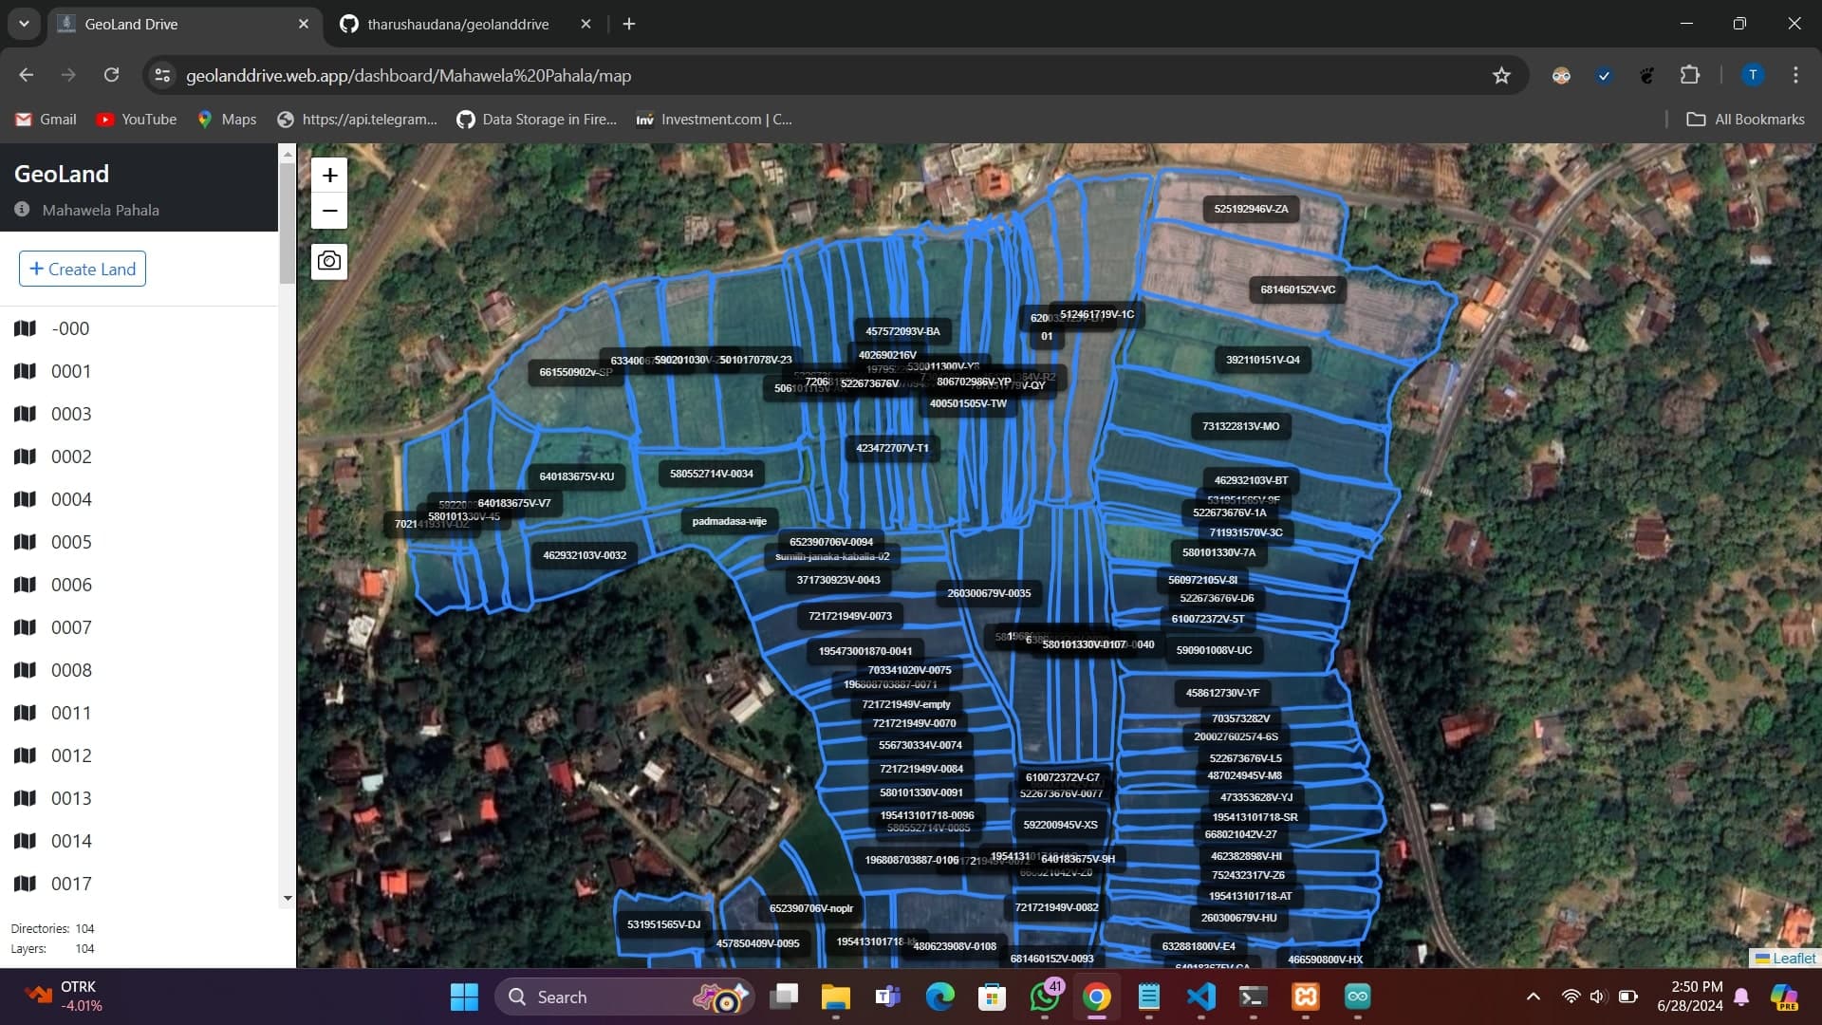Open Visual Studio Code from the taskbar
This screenshot has width=1822, height=1025.
coord(1200,997)
